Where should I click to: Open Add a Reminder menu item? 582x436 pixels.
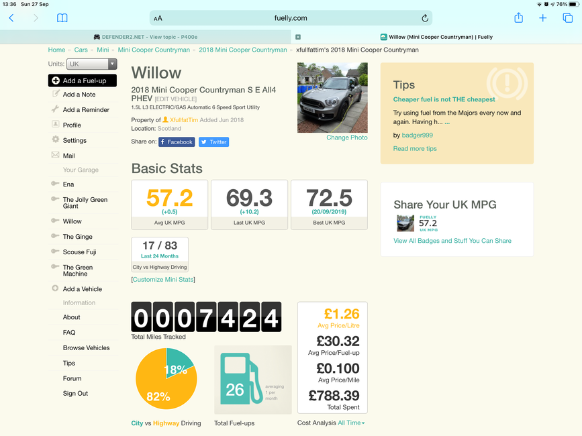tap(86, 110)
